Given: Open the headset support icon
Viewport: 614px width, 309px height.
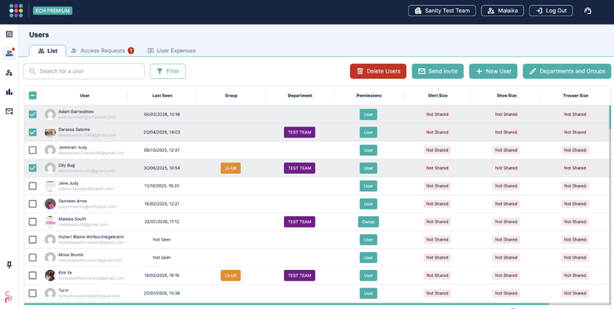Looking at the screenshot, I should click(x=587, y=11).
